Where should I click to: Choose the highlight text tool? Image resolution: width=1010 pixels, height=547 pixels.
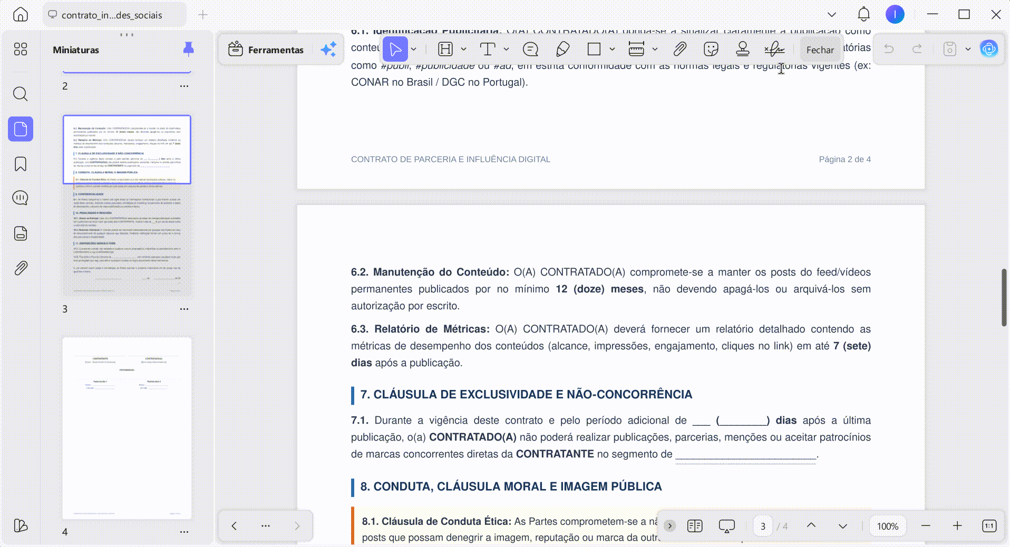pyautogui.click(x=445, y=50)
